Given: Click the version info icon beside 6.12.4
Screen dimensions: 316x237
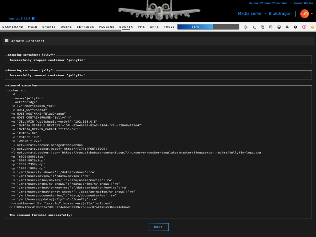Looking at the screenshot, I should coord(33,18).
